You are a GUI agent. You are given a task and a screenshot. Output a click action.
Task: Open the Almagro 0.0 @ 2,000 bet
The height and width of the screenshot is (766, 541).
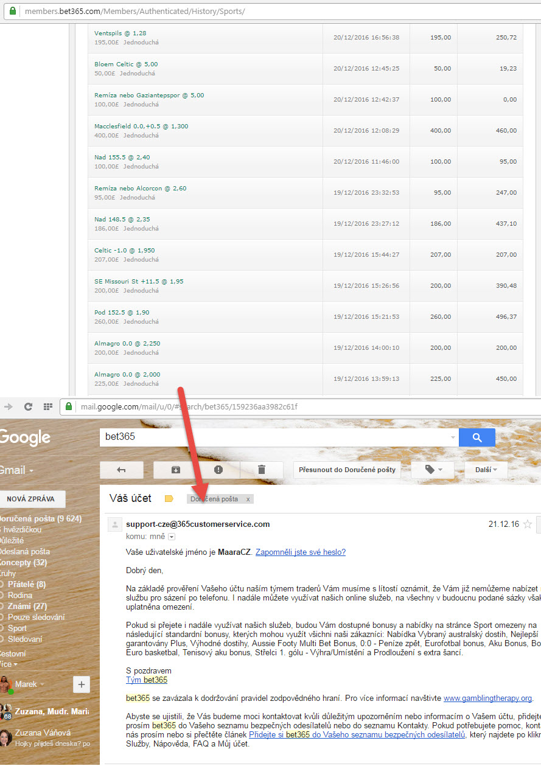tap(127, 374)
